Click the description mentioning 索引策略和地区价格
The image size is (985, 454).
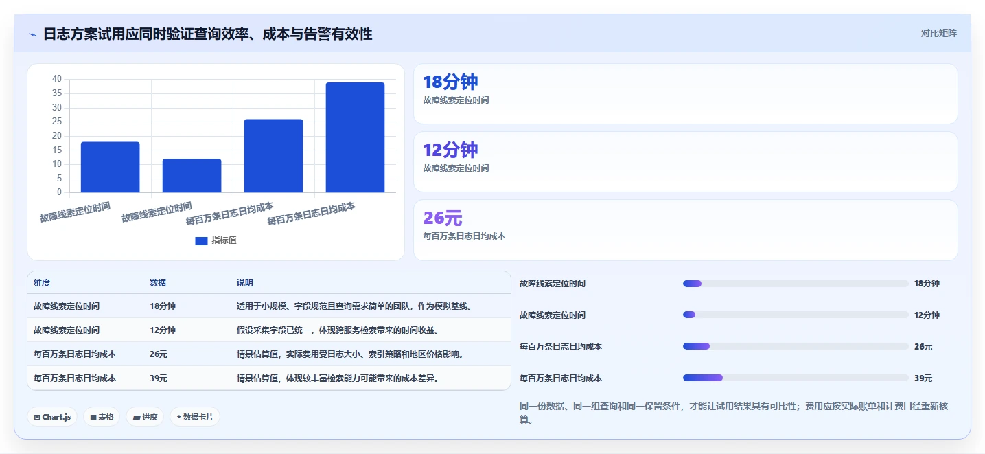(350, 354)
